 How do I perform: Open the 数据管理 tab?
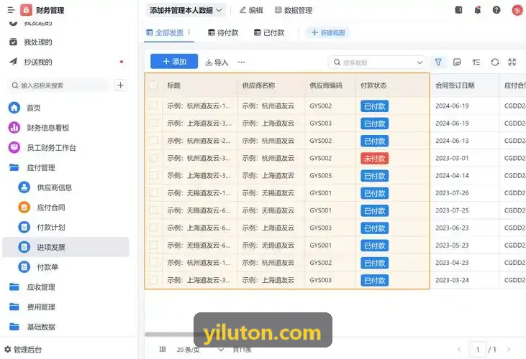294,10
